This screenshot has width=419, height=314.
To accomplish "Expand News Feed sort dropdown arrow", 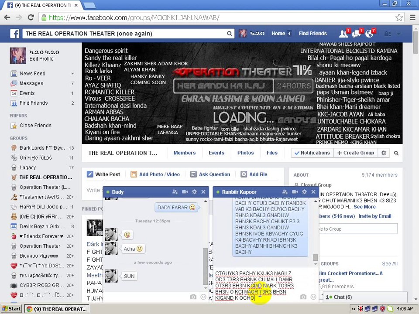I will 72,73.
